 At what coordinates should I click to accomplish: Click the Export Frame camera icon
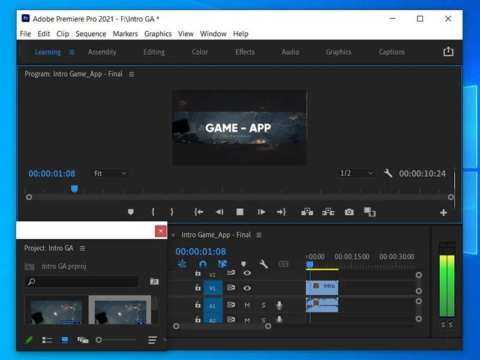[x=349, y=212]
